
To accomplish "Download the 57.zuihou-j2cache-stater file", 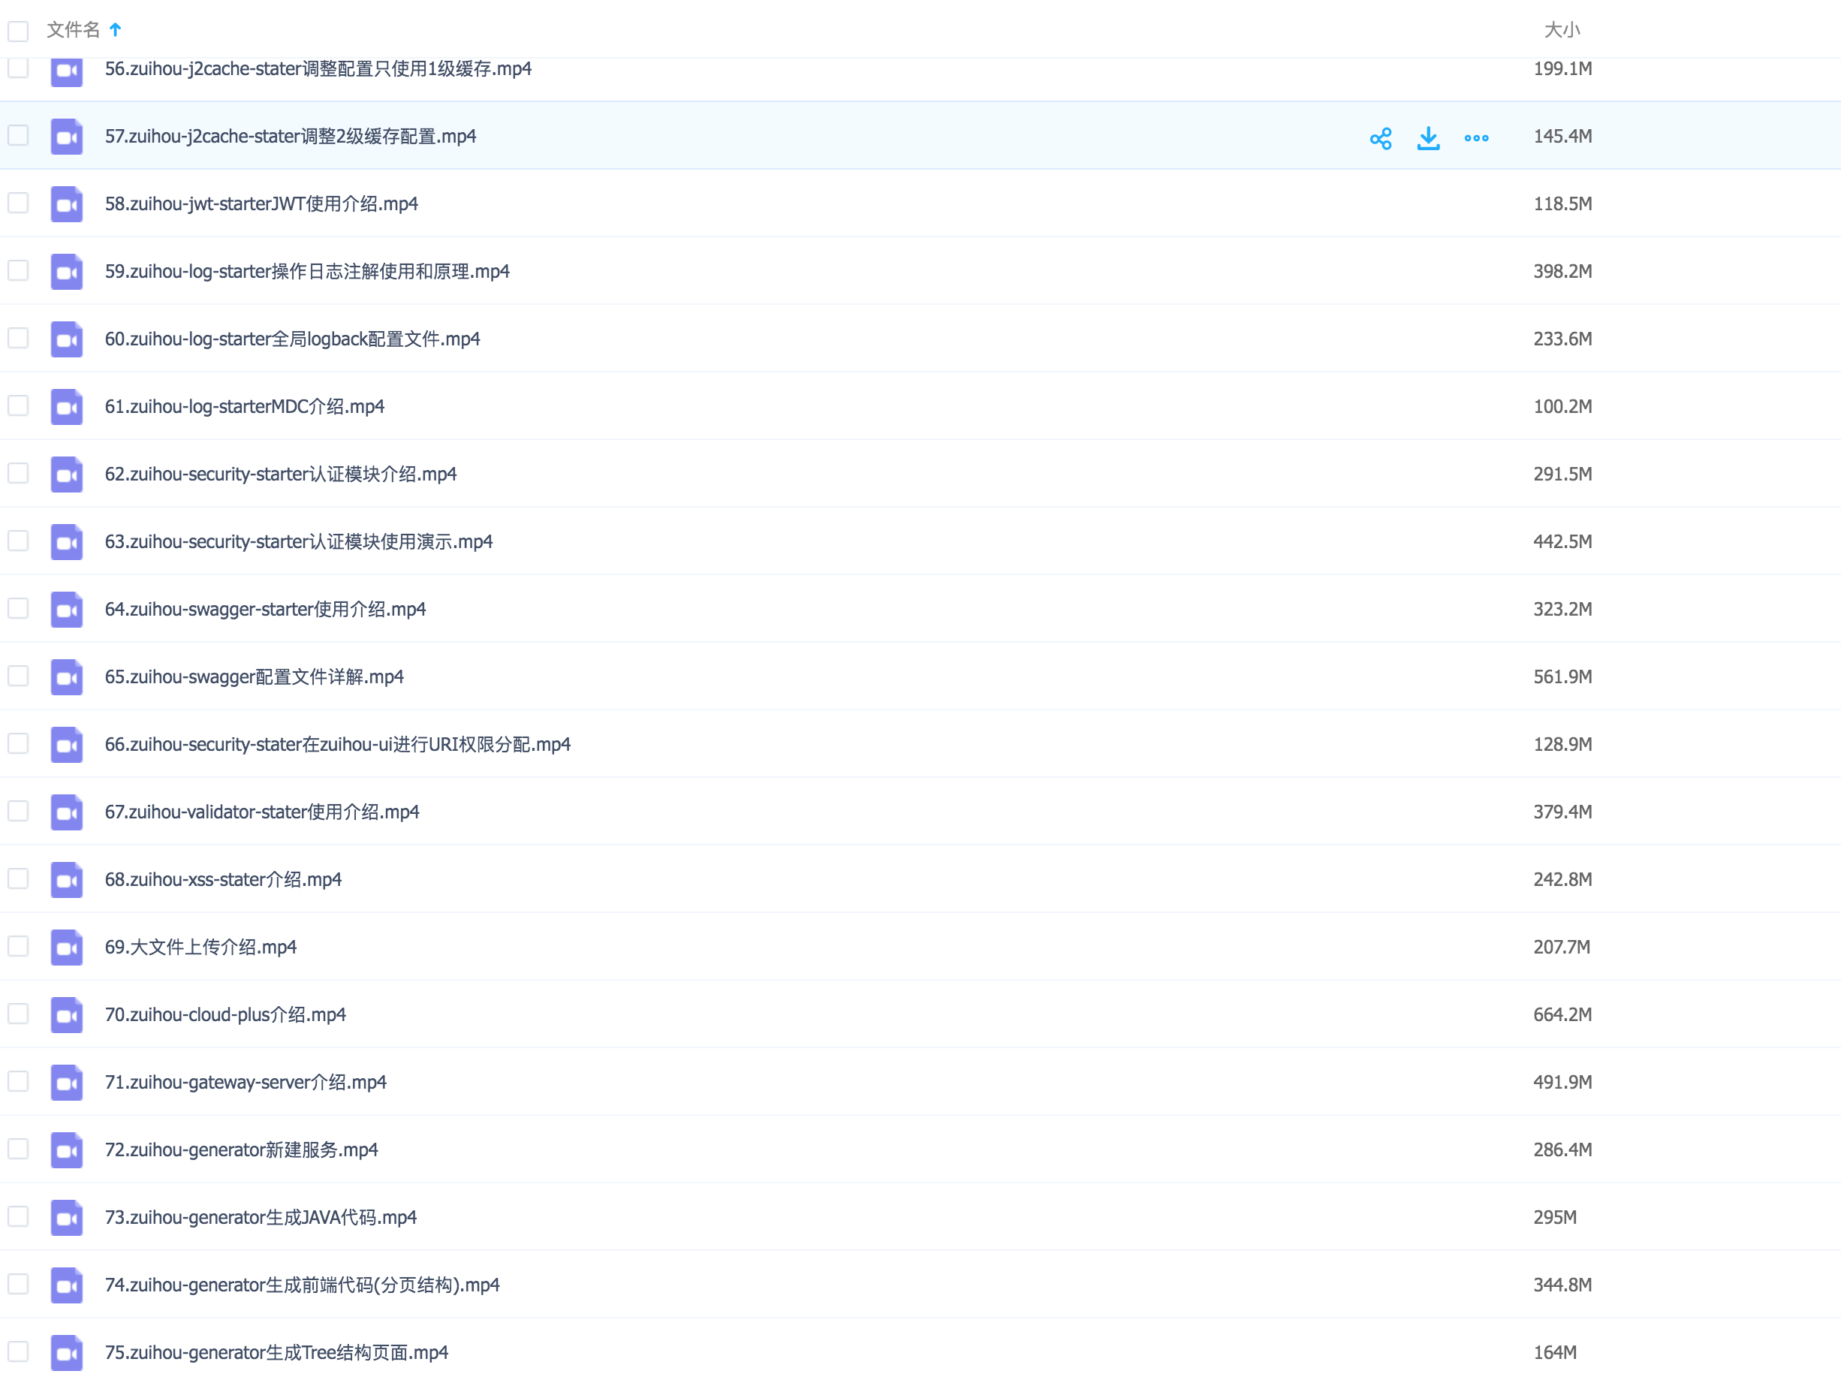I will 1428,138.
